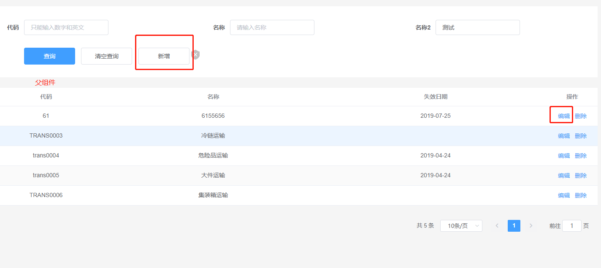Click the date 2019-07-25
601x268 pixels.
(436, 116)
